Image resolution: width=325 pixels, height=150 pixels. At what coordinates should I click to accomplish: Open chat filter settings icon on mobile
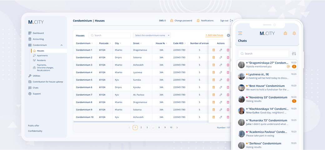[294, 54]
